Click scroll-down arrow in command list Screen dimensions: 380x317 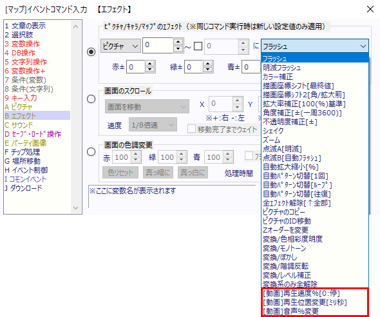click(x=75, y=208)
